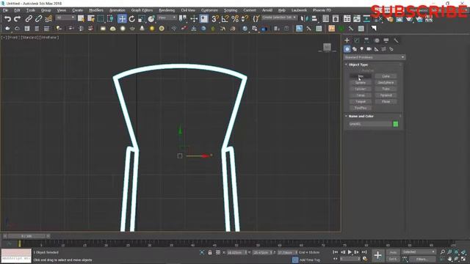Screen dimensions: 470x264
Task: Click Use Pivot Point Center icon
Action: 183,19
